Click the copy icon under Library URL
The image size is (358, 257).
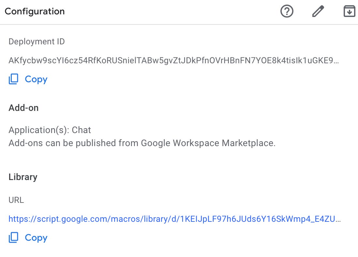pyautogui.click(x=13, y=238)
